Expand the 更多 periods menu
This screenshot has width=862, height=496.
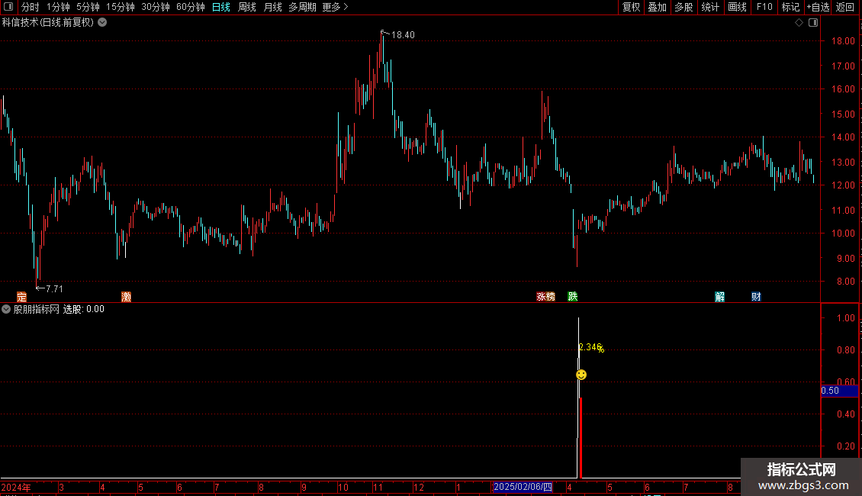tap(336, 7)
